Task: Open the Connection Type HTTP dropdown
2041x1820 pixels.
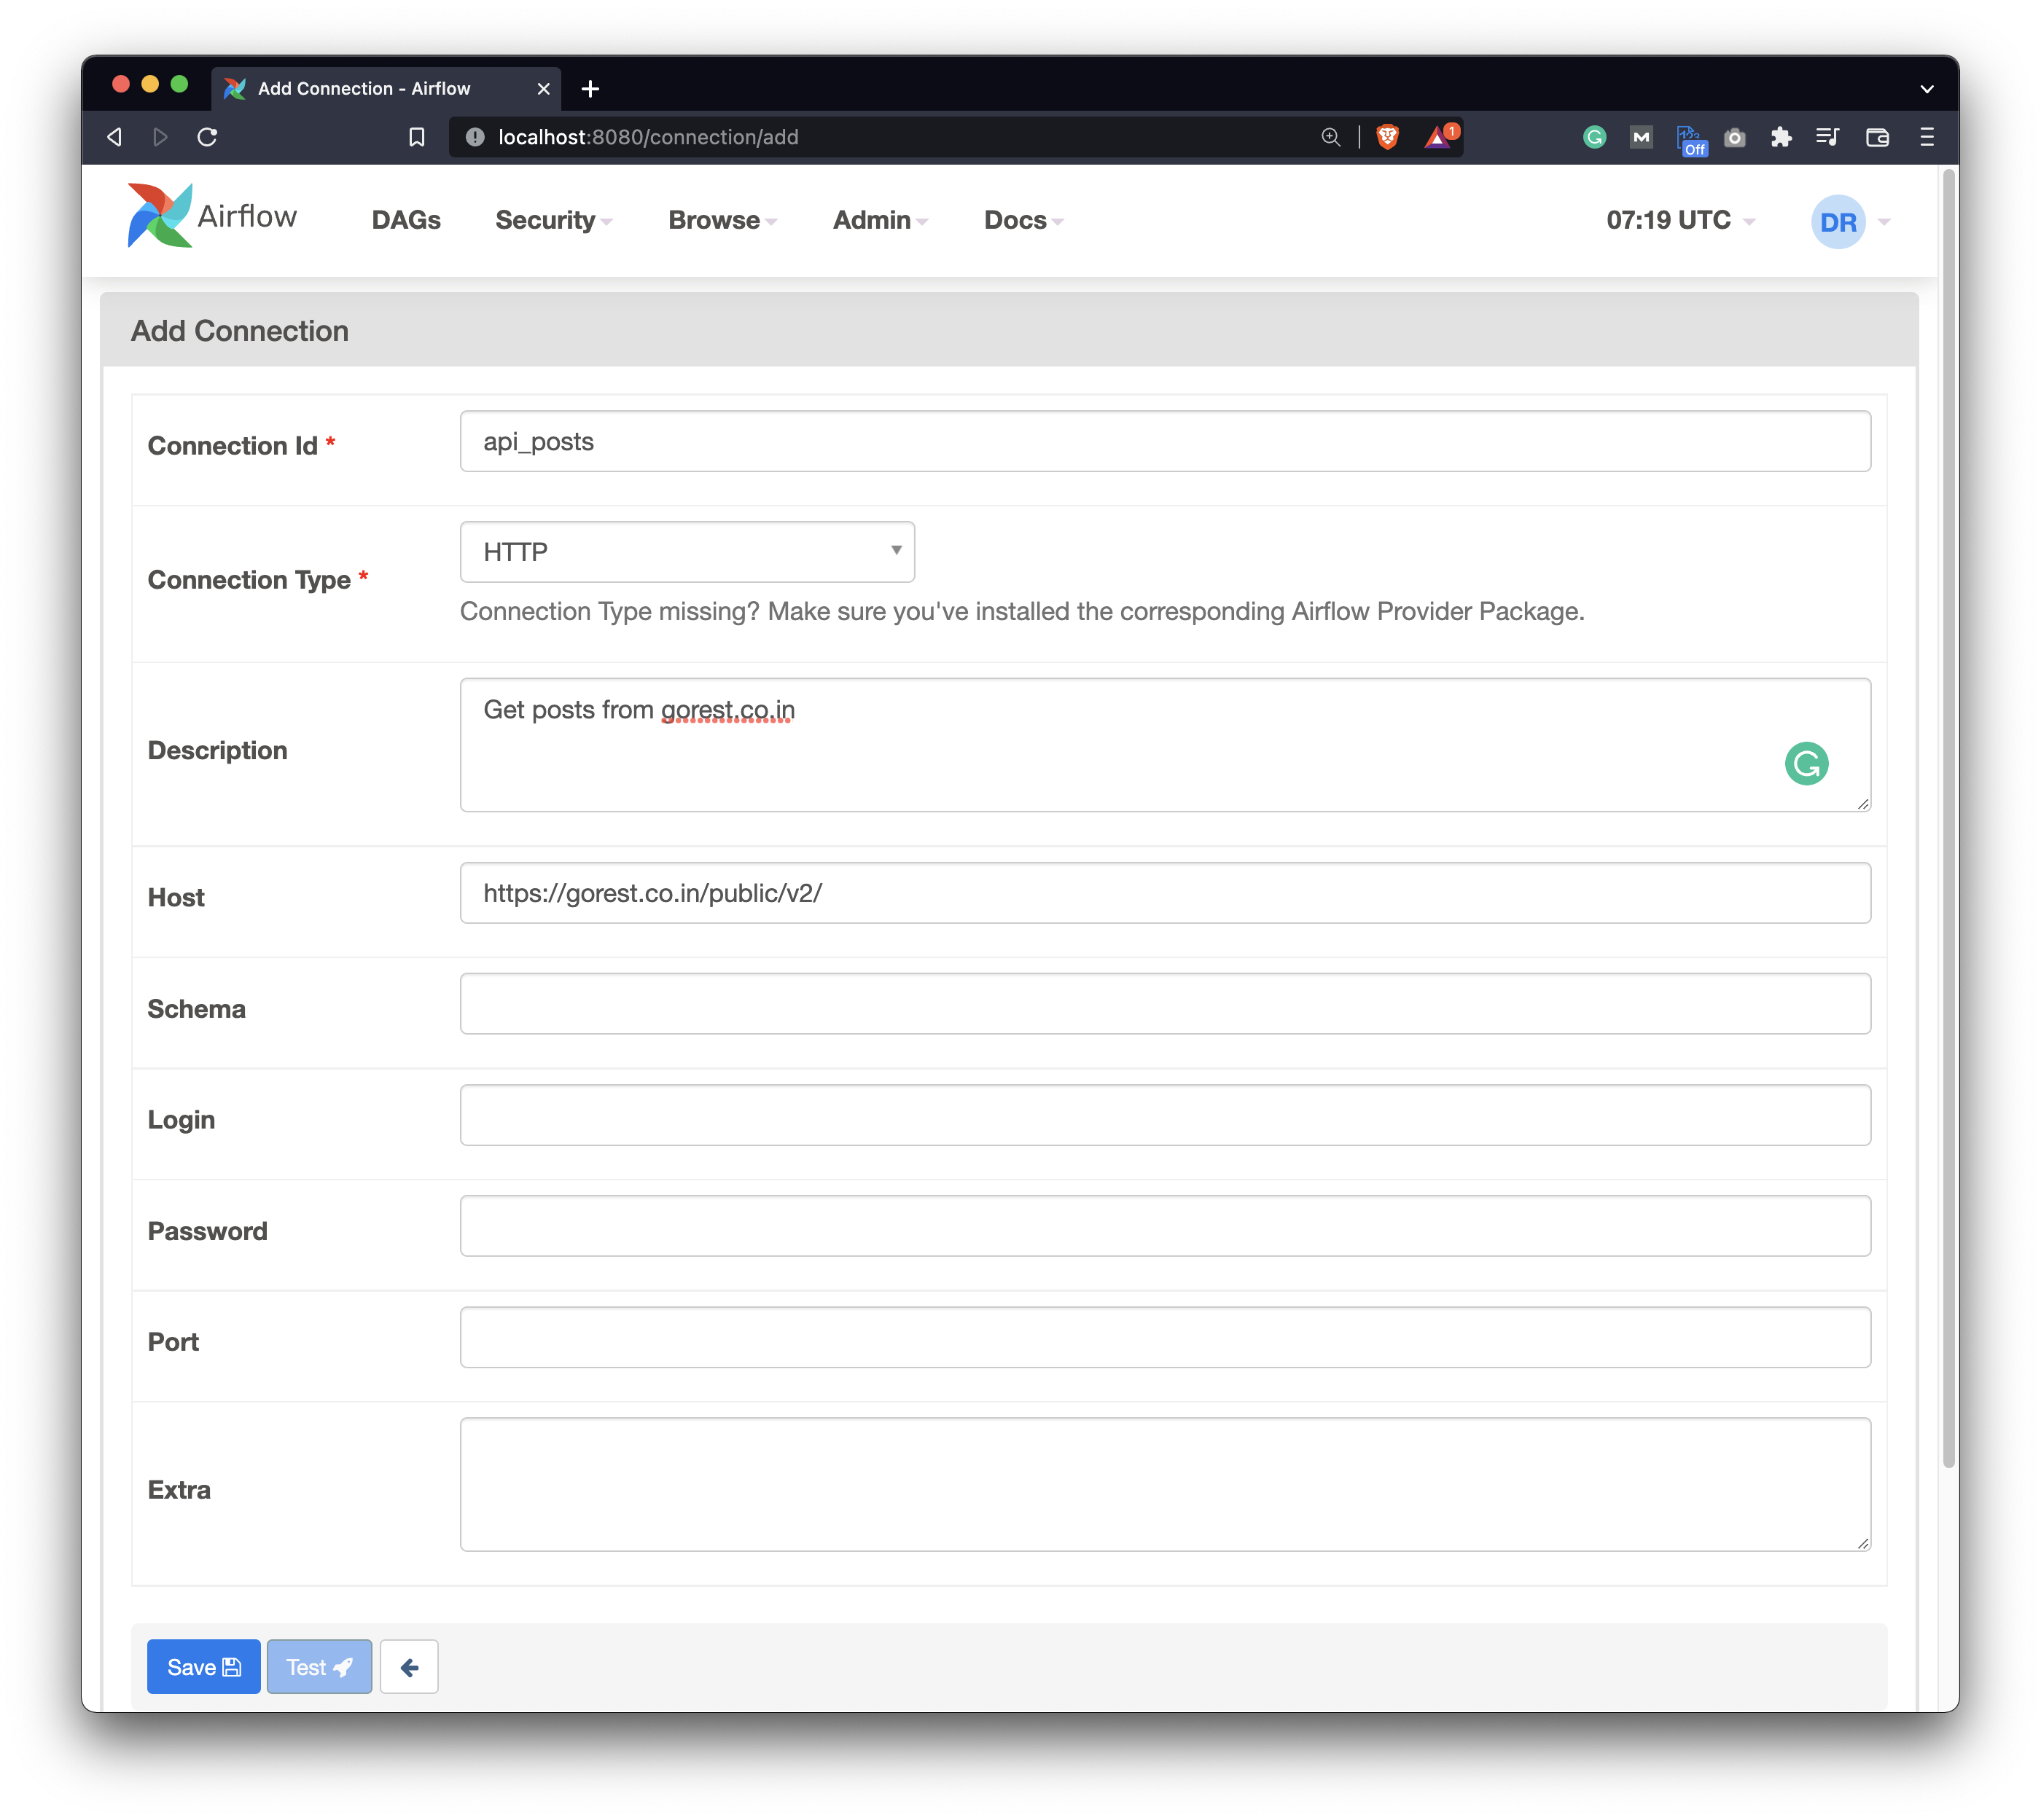Action: [x=687, y=552]
